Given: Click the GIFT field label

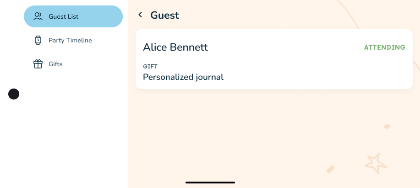Looking at the screenshot, I should (150, 67).
